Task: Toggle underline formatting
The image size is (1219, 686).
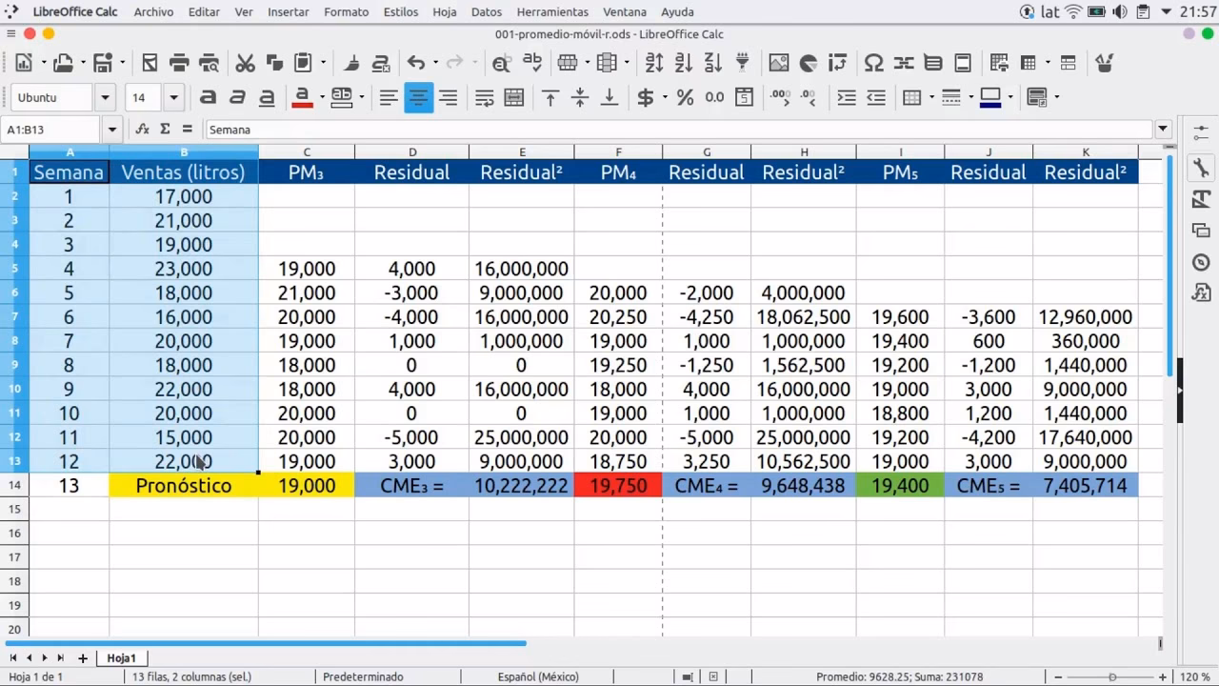Action: [x=267, y=97]
